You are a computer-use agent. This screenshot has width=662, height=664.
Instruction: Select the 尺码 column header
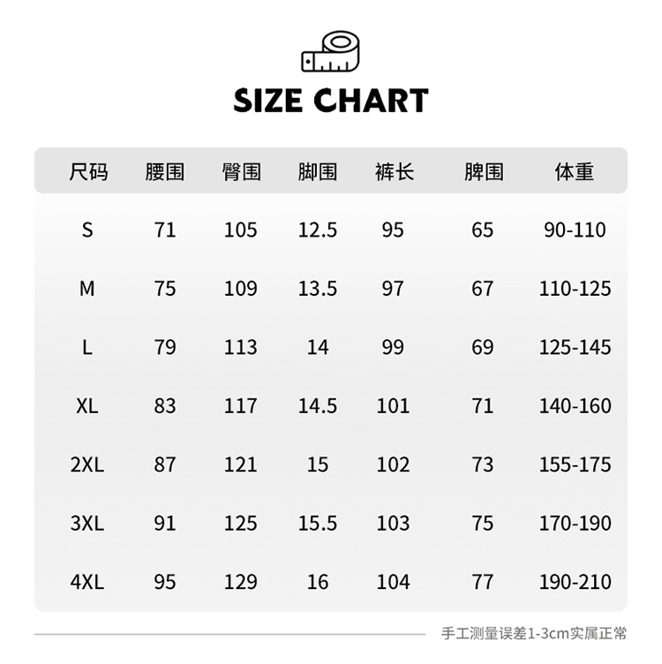click(88, 172)
